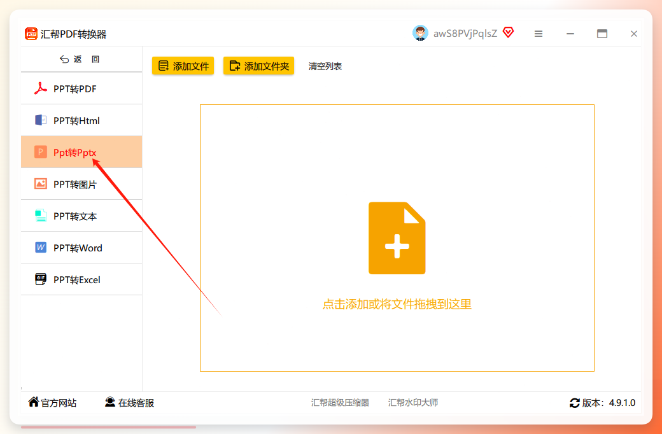This screenshot has height=434, width=662.
Task: Click the 添加文件 button
Action: click(183, 66)
